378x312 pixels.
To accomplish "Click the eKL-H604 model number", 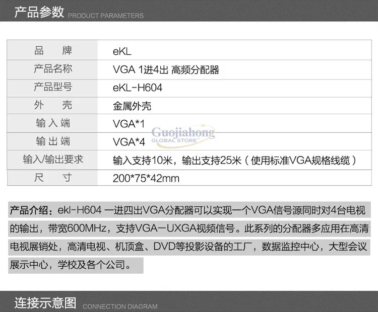I will pyautogui.click(x=138, y=88).
